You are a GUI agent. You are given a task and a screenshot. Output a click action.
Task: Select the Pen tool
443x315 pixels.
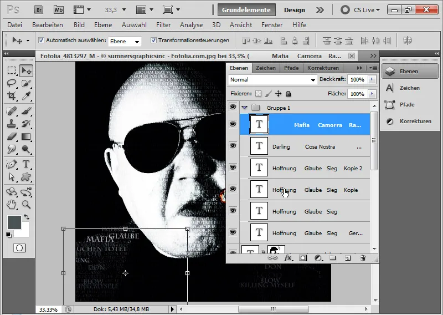(x=12, y=164)
